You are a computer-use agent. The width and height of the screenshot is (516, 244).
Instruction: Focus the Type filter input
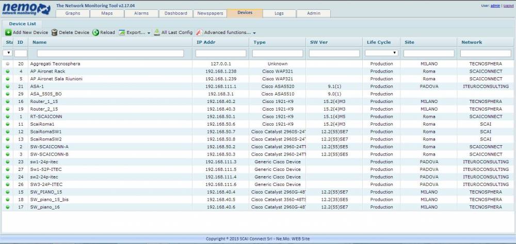(x=278, y=53)
